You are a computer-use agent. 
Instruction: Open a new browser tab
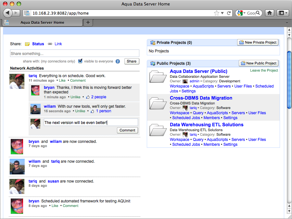pos(88,22)
